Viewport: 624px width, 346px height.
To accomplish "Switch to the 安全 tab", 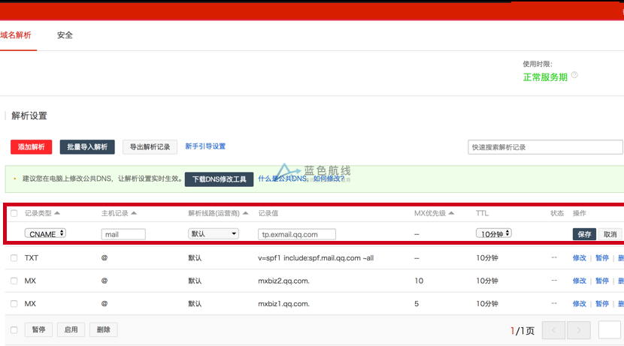I will pyautogui.click(x=65, y=35).
